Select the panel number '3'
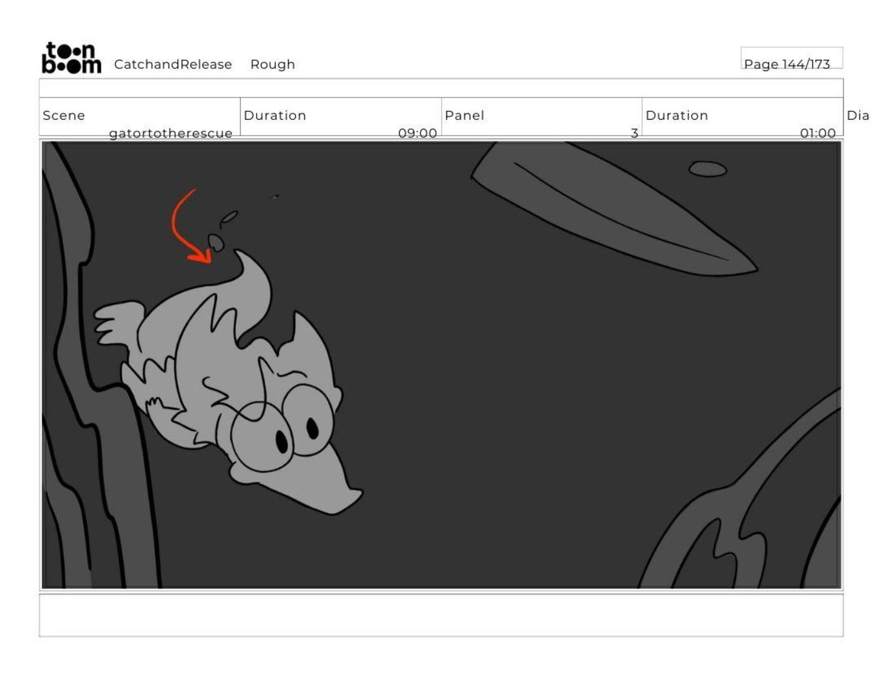The height and width of the screenshot is (689, 892). (x=634, y=133)
